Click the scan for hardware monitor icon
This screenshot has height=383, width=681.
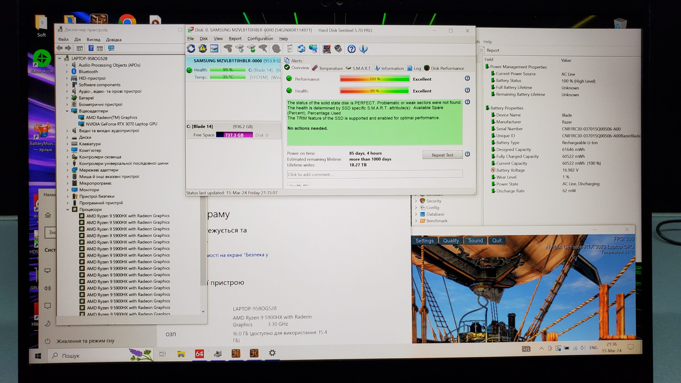(111, 48)
